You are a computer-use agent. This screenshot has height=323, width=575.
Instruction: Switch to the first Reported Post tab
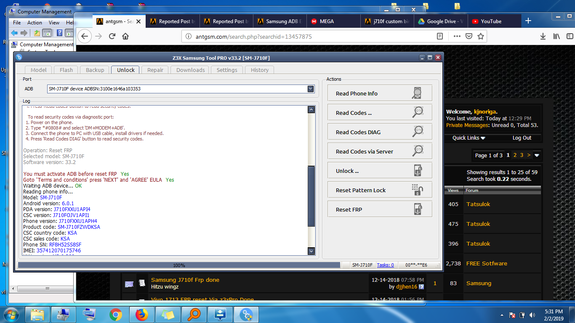coord(173,21)
